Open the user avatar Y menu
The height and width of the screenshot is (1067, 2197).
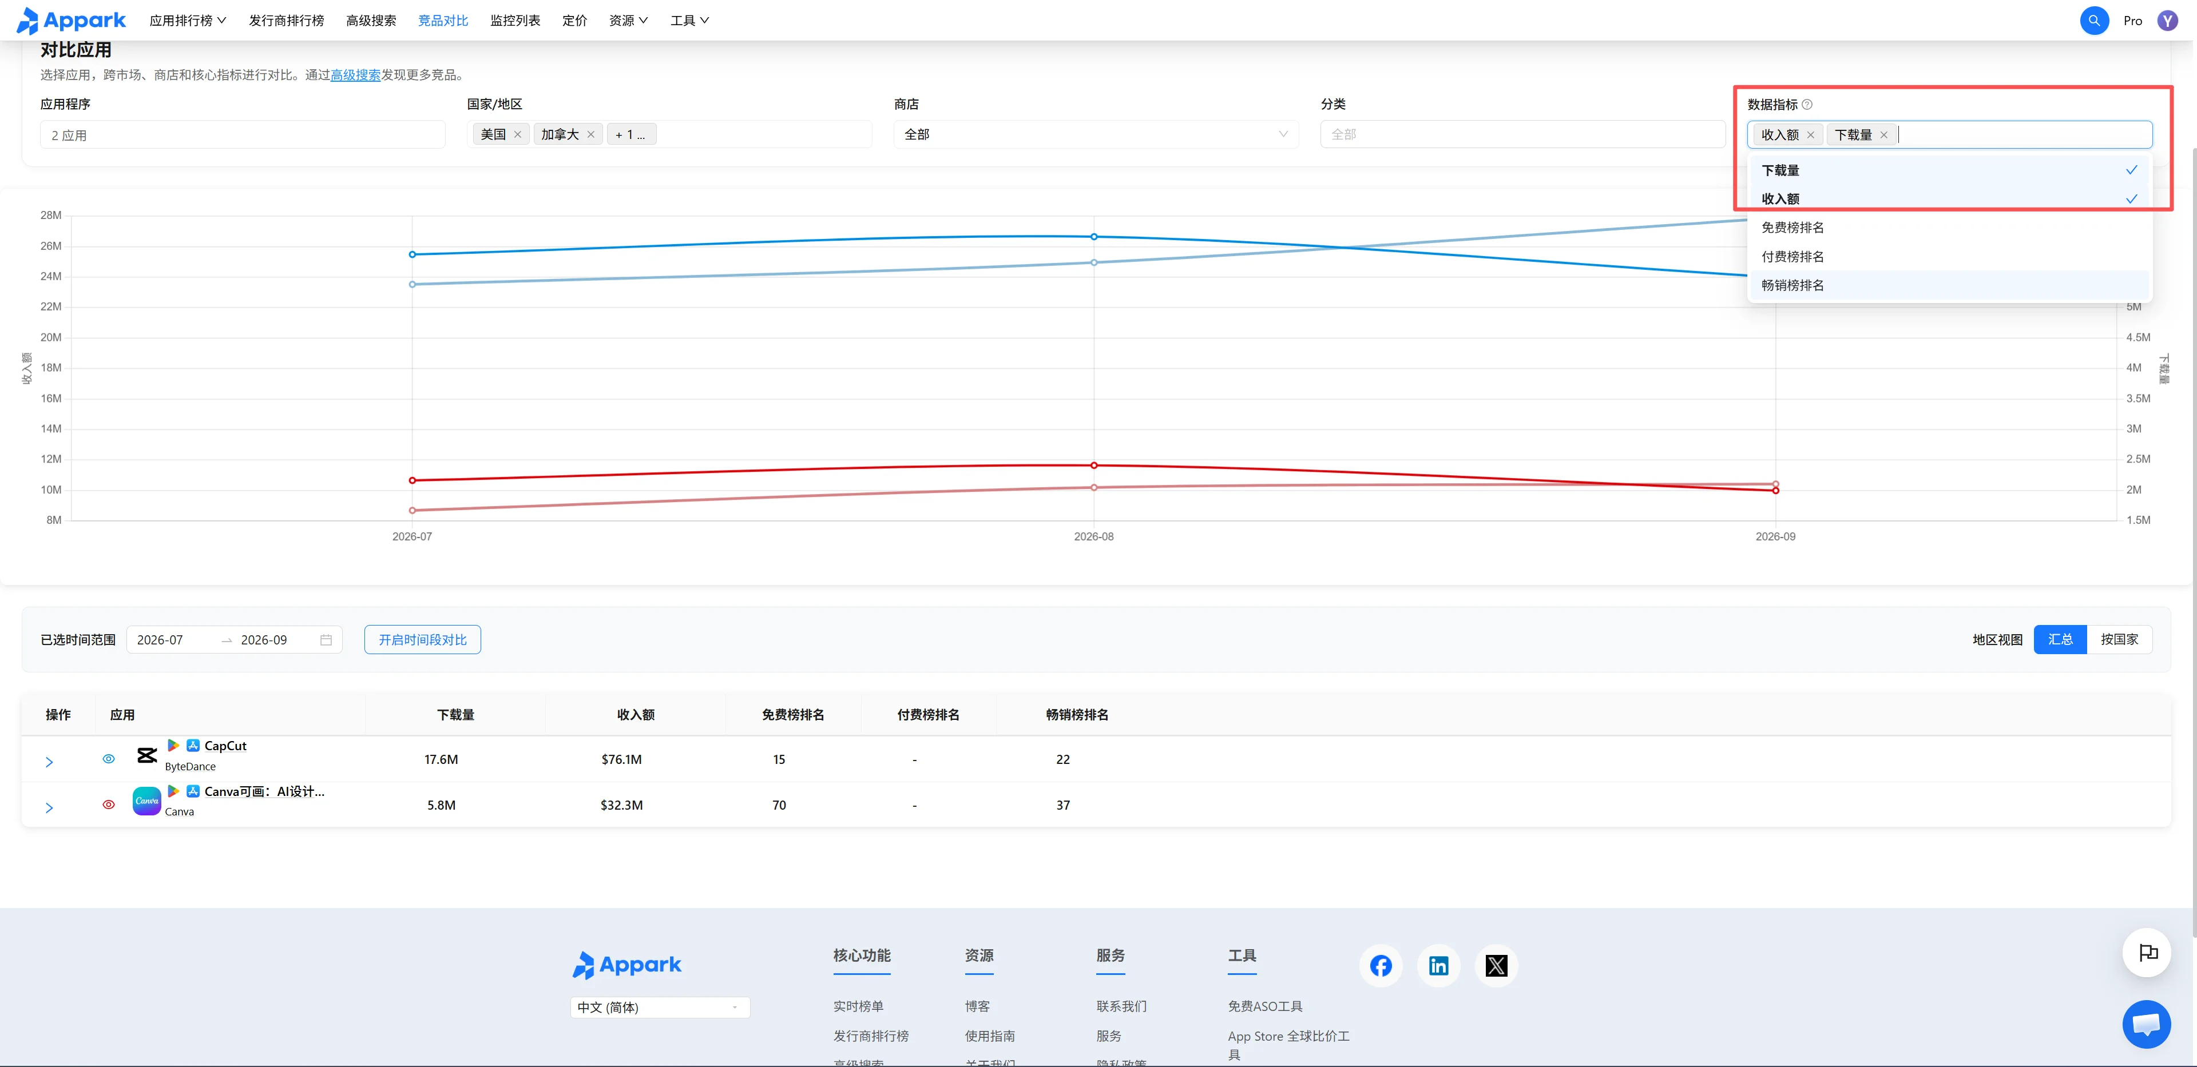pos(2167,21)
